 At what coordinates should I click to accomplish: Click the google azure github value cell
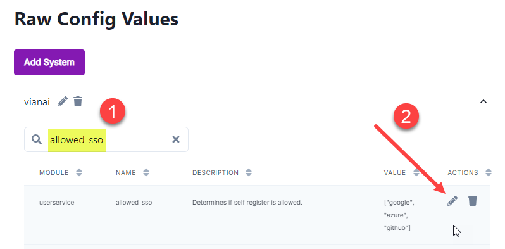[x=399, y=215]
